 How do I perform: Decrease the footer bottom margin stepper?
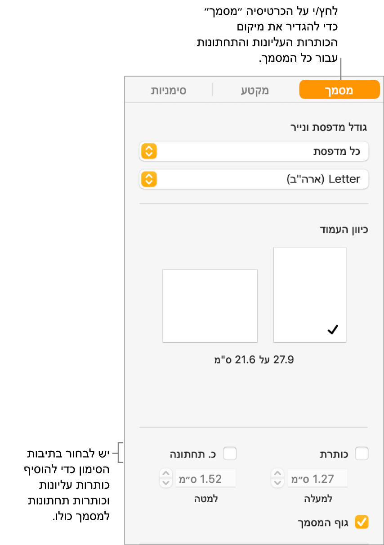point(166,483)
